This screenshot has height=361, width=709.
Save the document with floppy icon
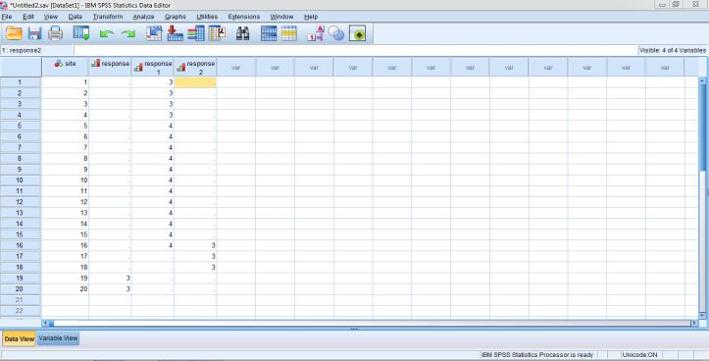coord(35,33)
